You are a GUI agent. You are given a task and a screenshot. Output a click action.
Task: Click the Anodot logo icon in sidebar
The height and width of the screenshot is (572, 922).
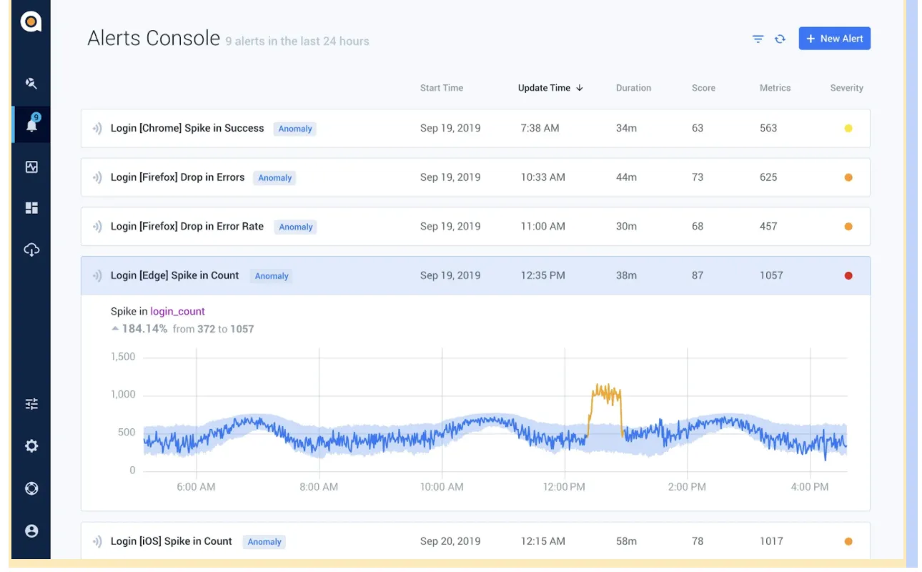tap(31, 21)
